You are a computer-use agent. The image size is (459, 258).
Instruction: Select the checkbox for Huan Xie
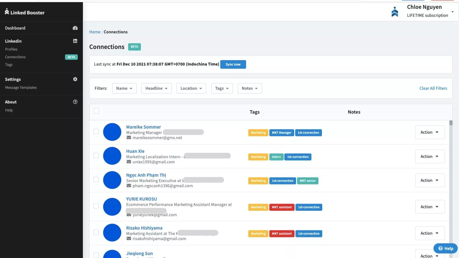tap(96, 155)
